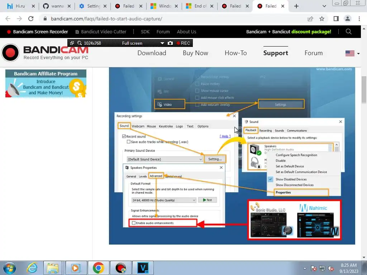Click the network tray icon
Image resolution: width=367 pixels, height=275 pixels.
[322, 268]
